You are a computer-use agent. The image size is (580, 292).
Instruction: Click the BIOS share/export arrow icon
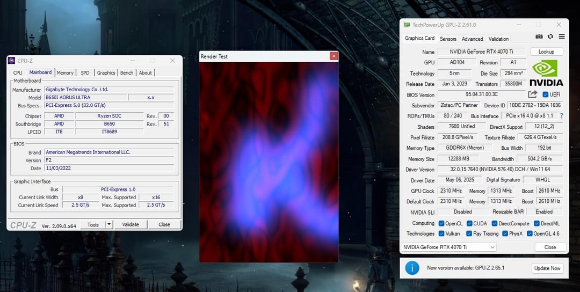coord(533,94)
